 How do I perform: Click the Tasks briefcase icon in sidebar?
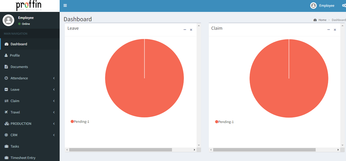coord(6,147)
